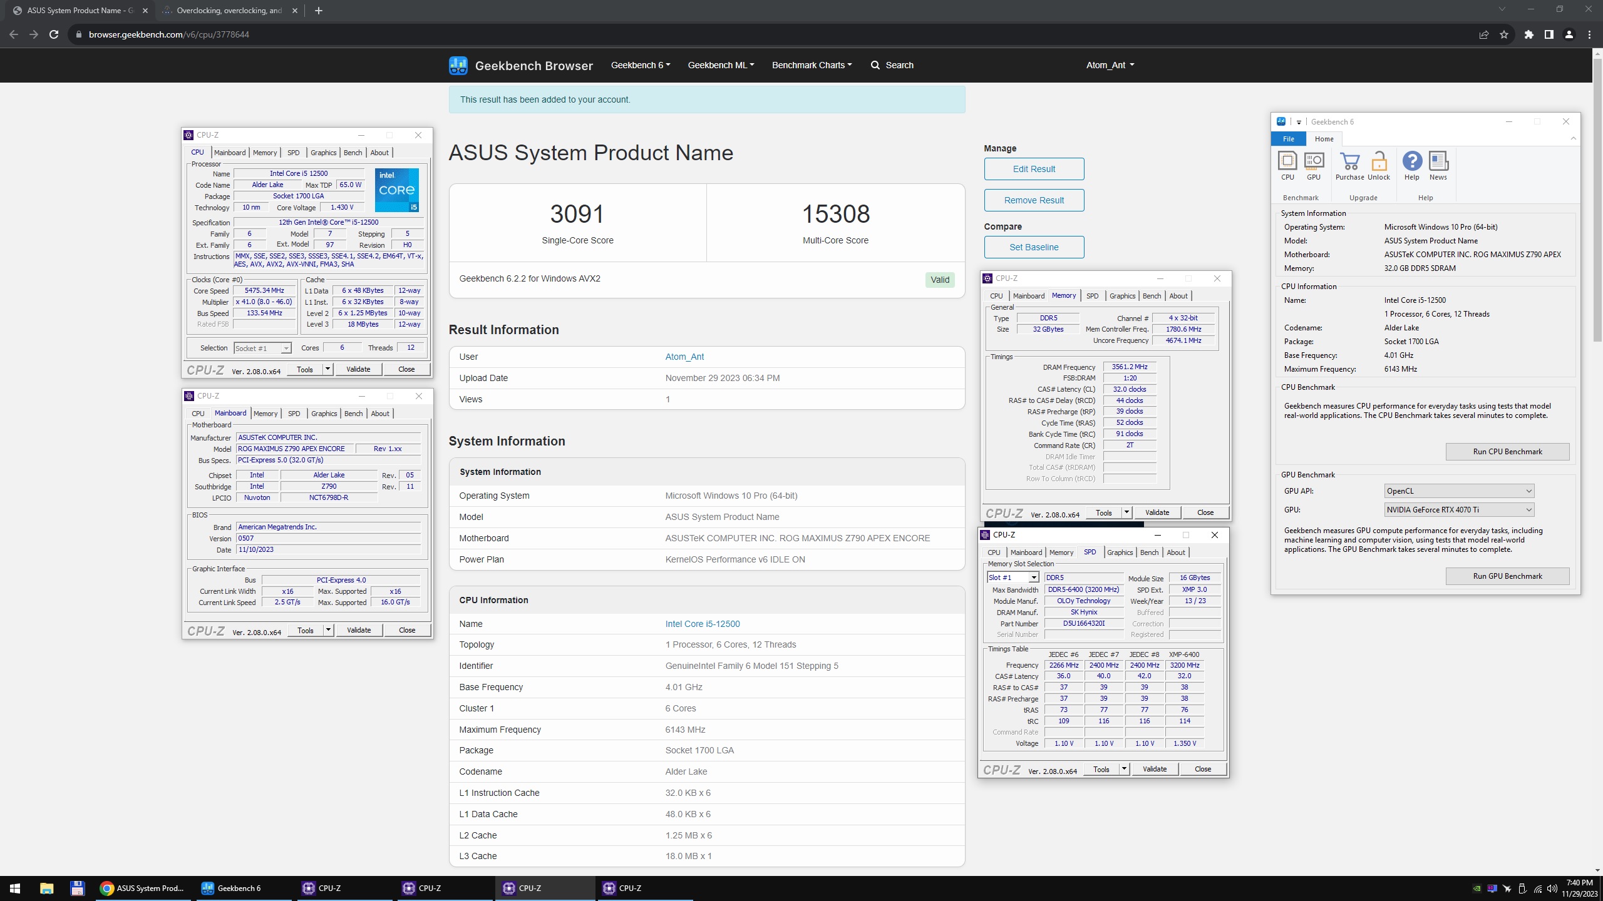
Task: Open the Chrome three-dot menu
Action: click(x=1589, y=34)
